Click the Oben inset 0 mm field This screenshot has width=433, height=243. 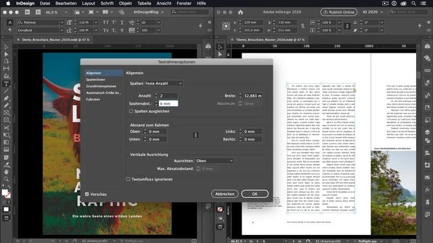click(x=157, y=132)
